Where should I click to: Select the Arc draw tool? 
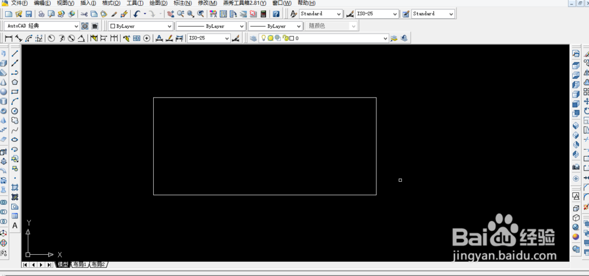(15, 101)
